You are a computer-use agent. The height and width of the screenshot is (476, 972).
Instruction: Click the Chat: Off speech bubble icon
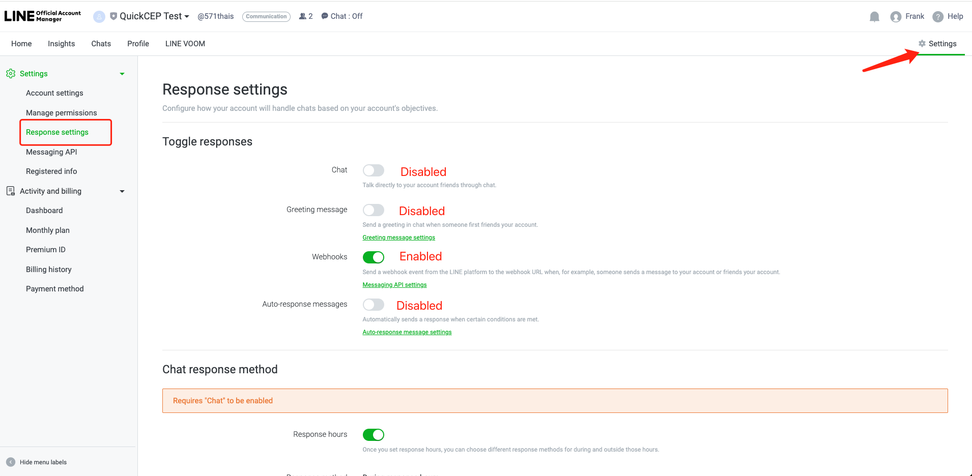325,16
